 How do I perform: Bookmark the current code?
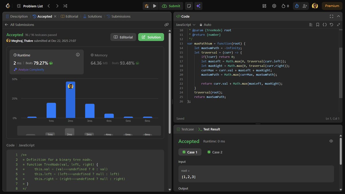317,25
